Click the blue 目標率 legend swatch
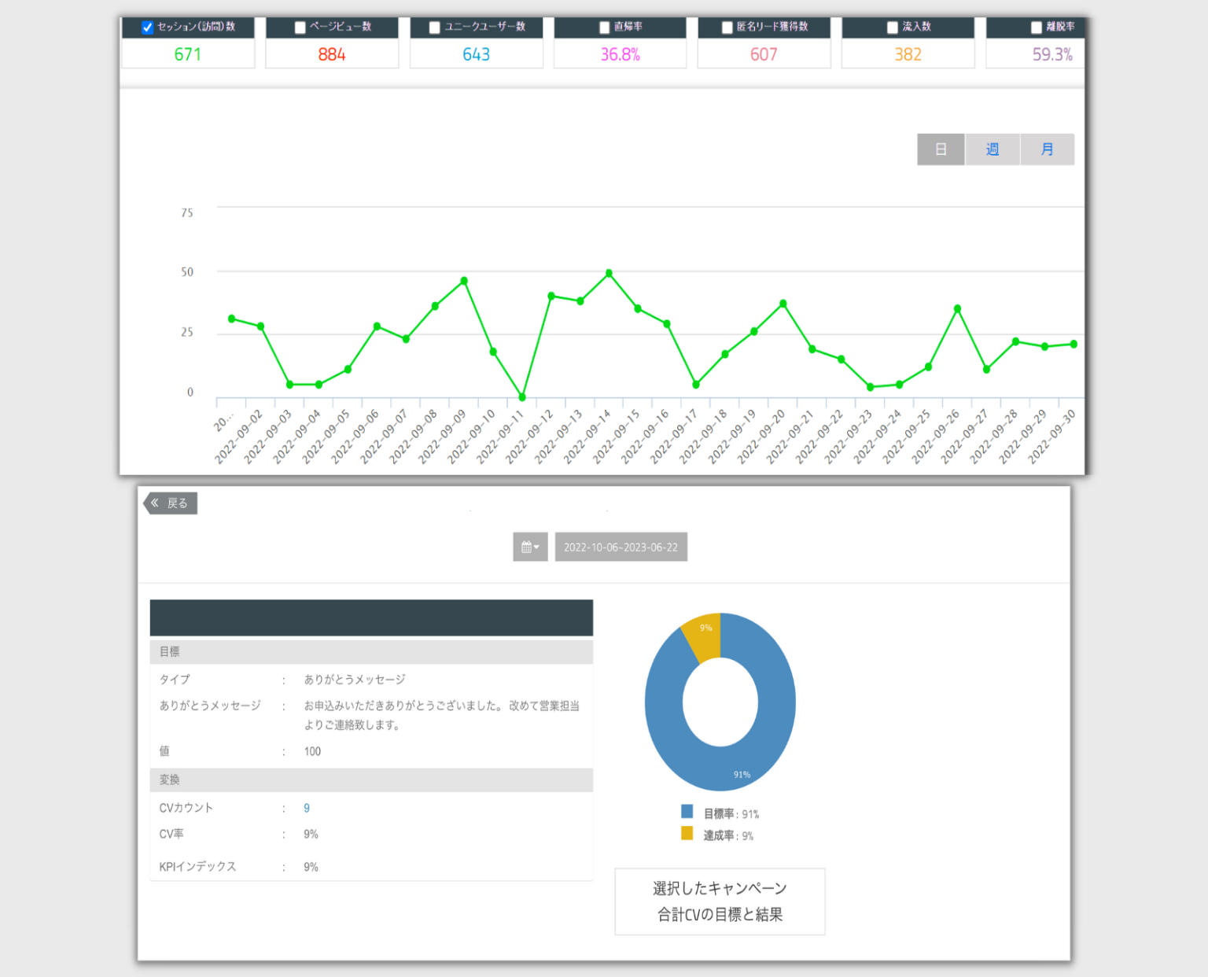1208x977 pixels. (687, 811)
